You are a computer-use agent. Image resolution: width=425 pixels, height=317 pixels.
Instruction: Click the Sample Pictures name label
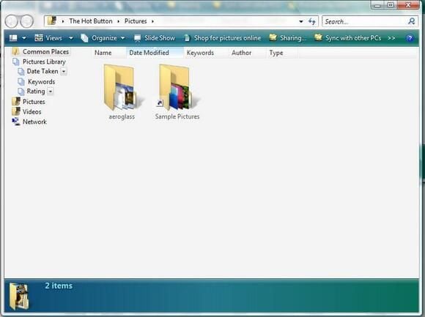pos(177,116)
